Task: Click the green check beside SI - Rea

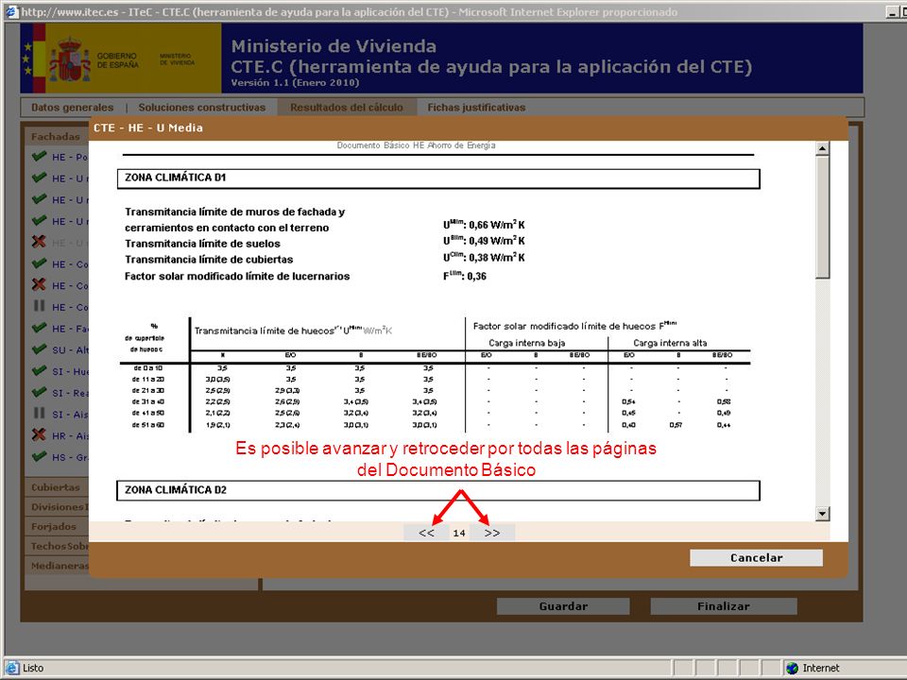Action: click(39, 392)
